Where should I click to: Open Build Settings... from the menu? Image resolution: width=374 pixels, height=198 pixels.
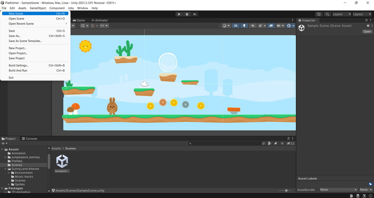[x=35, y=66]
